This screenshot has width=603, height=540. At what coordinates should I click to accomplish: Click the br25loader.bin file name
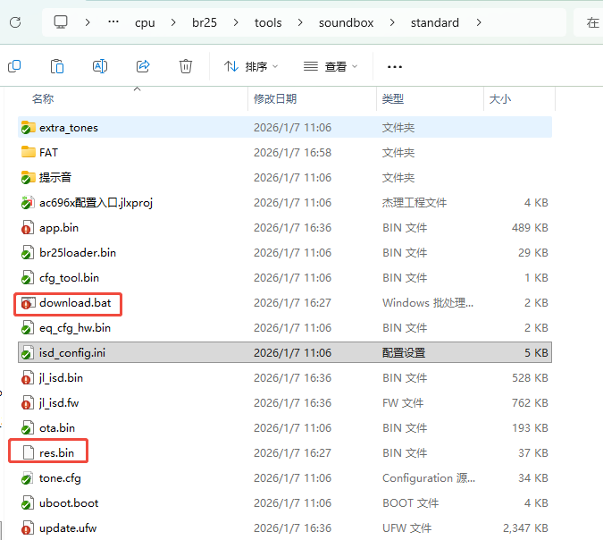point(78,252)
